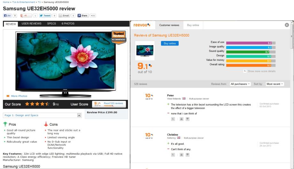Open the SPECS tab
The height and width of the screenshot is (169, 294).
point(51,24)
